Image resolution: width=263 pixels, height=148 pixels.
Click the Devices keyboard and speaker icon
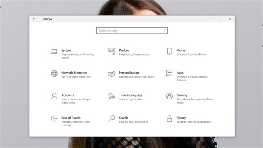pyautogui.click(x=112, y=51)
